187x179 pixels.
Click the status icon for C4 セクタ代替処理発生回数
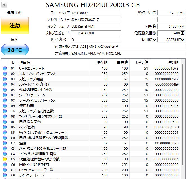pos(5,154)
